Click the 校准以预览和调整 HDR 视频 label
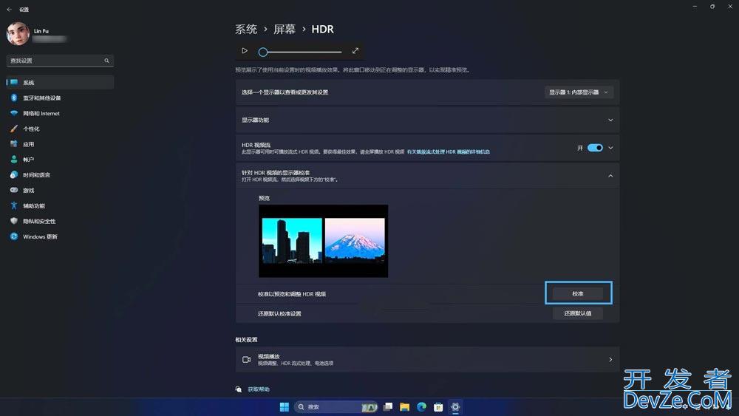The width and height of the screenshot is (739, 416). tap(292, 294)
